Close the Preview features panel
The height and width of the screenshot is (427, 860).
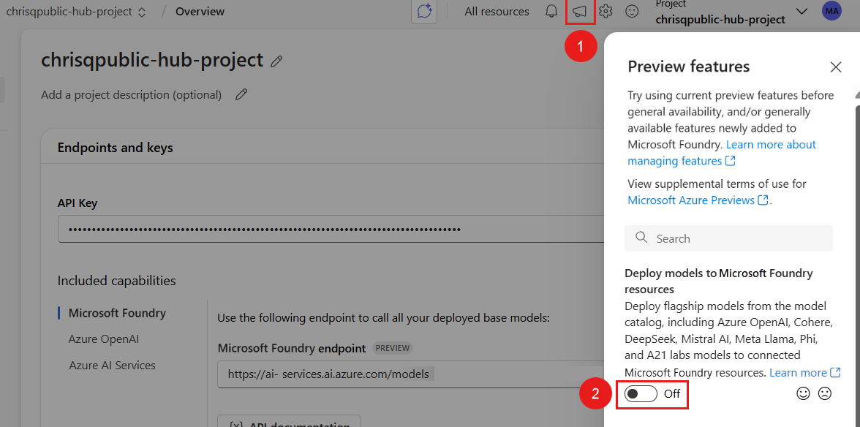(x=835, y=67)
